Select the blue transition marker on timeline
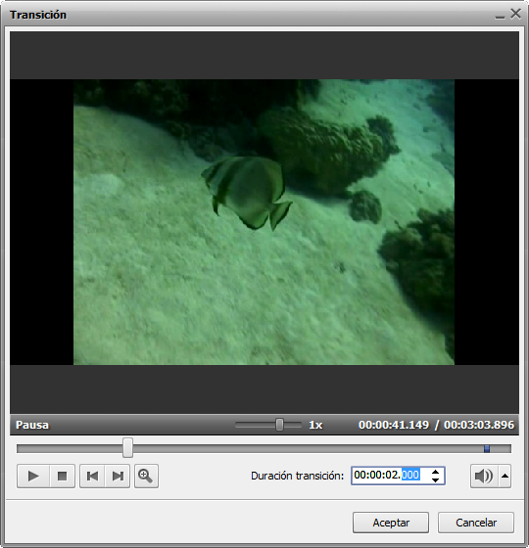The width and height of the screenshot is (529, 548). (x=487, y=448)
